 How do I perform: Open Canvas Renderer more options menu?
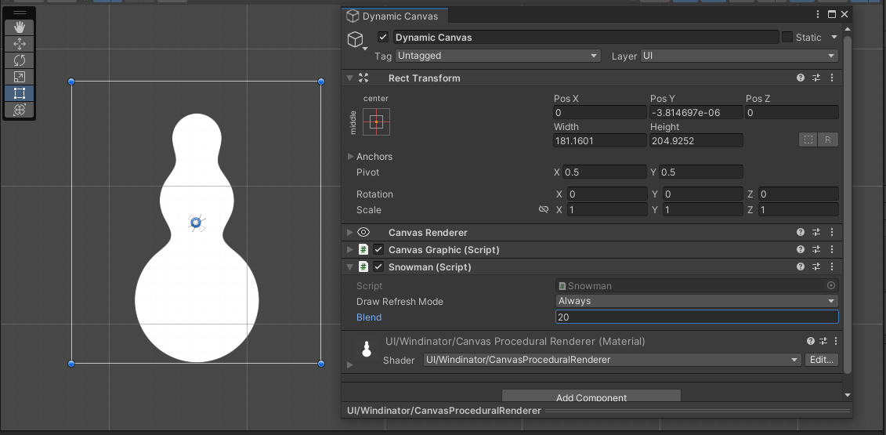click(x=832, y=232)
